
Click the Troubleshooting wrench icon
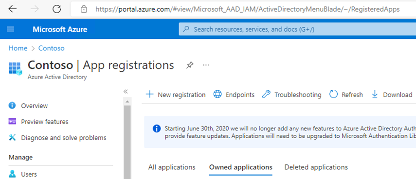[266, 95]
